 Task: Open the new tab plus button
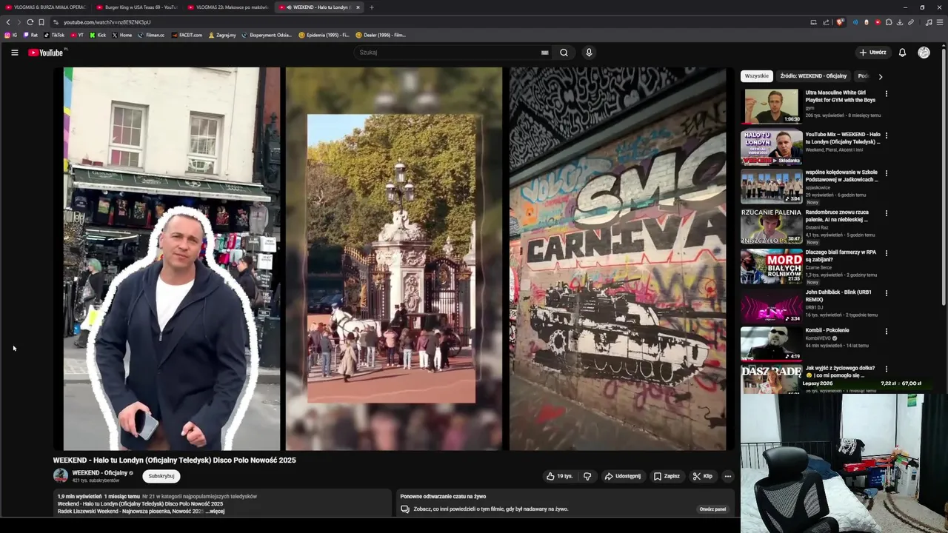pos(372,7)
